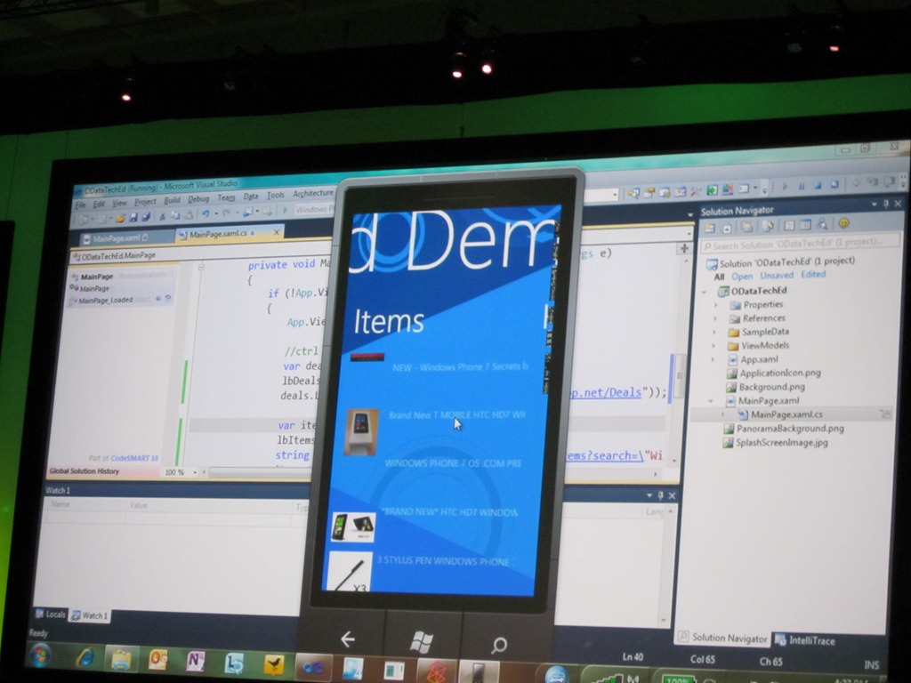Select MainPage_Loaded in the CodeSMART list

(x=105, y=301)
